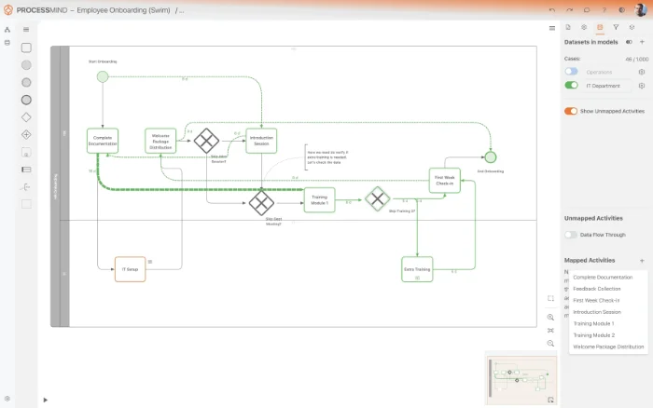Open the left palette hamburger menu

pyautogui.click(x=26, y=29)
